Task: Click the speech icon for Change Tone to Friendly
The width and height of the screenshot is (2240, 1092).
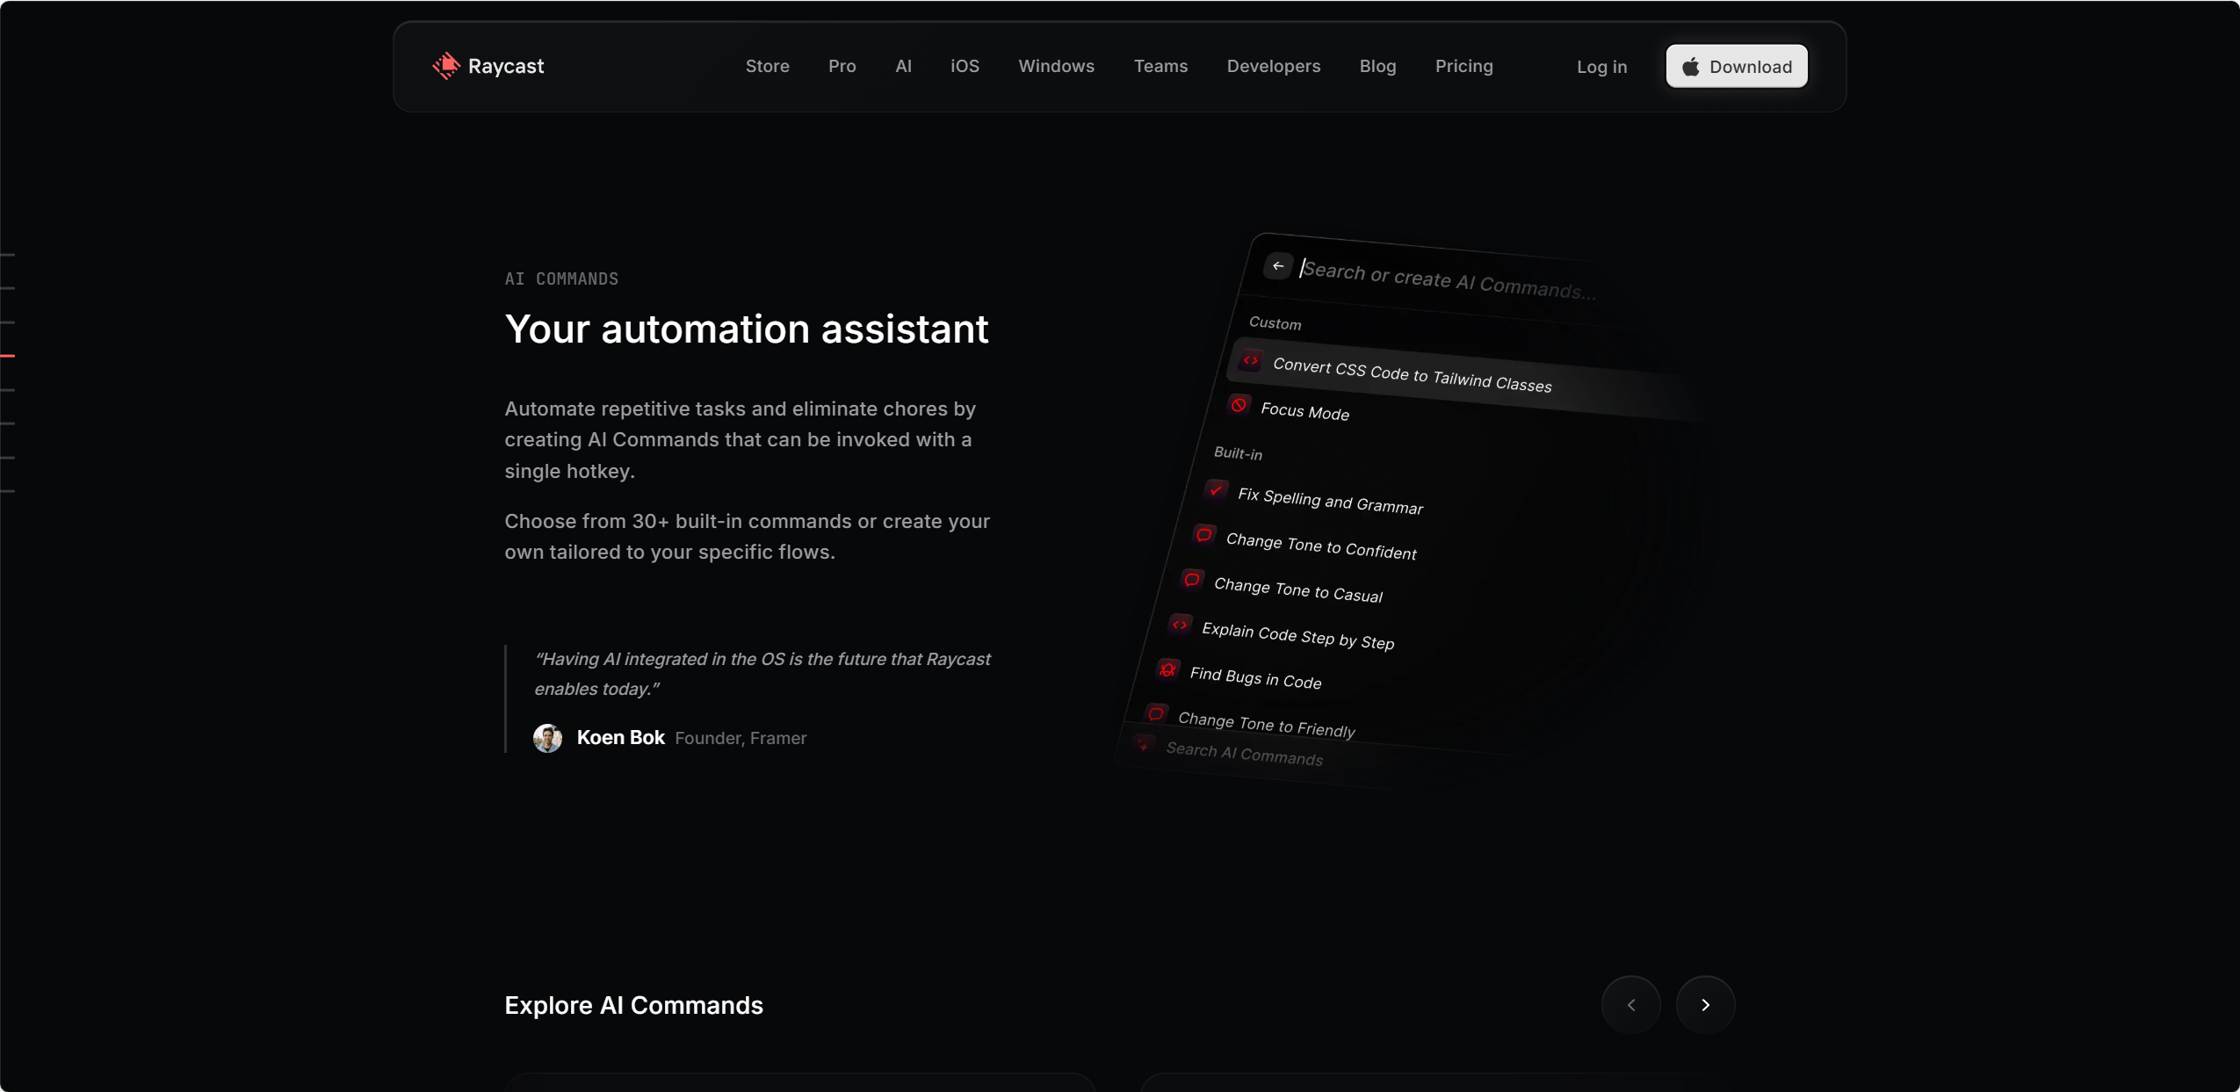Action: pos(1156,713)
